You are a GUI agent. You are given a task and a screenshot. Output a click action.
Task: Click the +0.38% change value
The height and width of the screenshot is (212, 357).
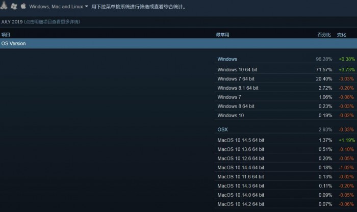(x=347, y=59)
